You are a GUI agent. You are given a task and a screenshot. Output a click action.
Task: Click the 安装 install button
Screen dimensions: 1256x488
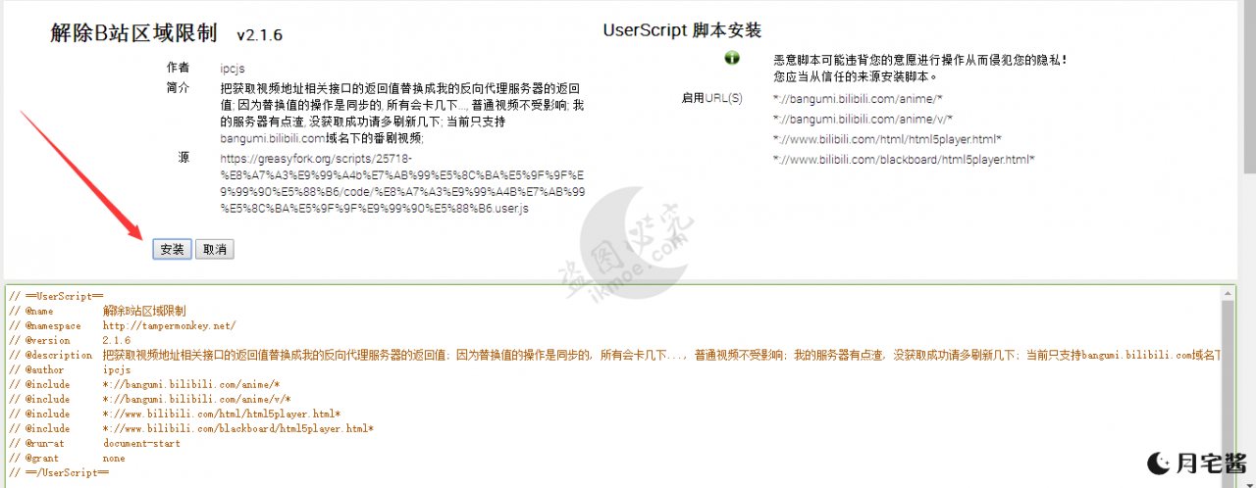click(172, 249)
